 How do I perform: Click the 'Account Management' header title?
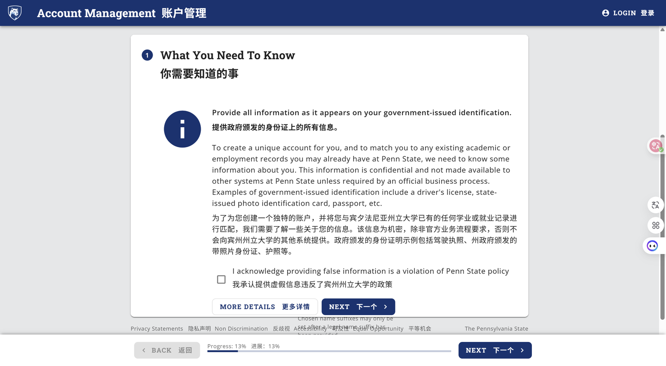(x=96, y=13)
